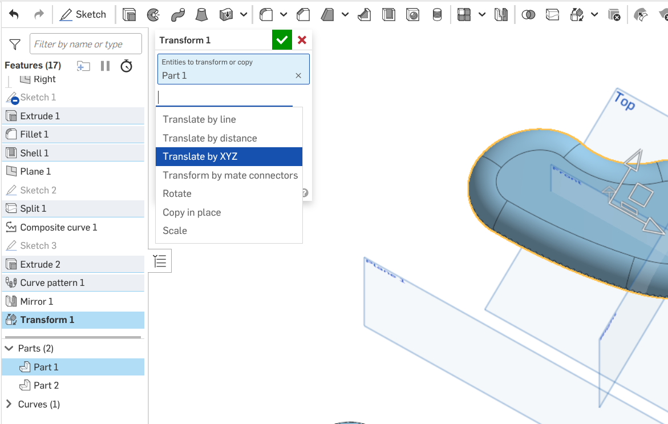Click the add folder icon beside Features
Screen dimensions: 668x424
83,66
